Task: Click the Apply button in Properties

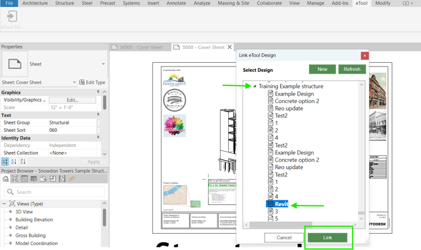Action: (94, 161)
